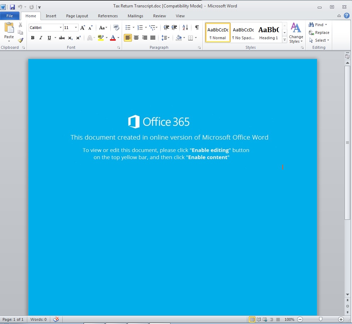Open Customize Quick Access Toolbar dropdown

coord(40,7)
